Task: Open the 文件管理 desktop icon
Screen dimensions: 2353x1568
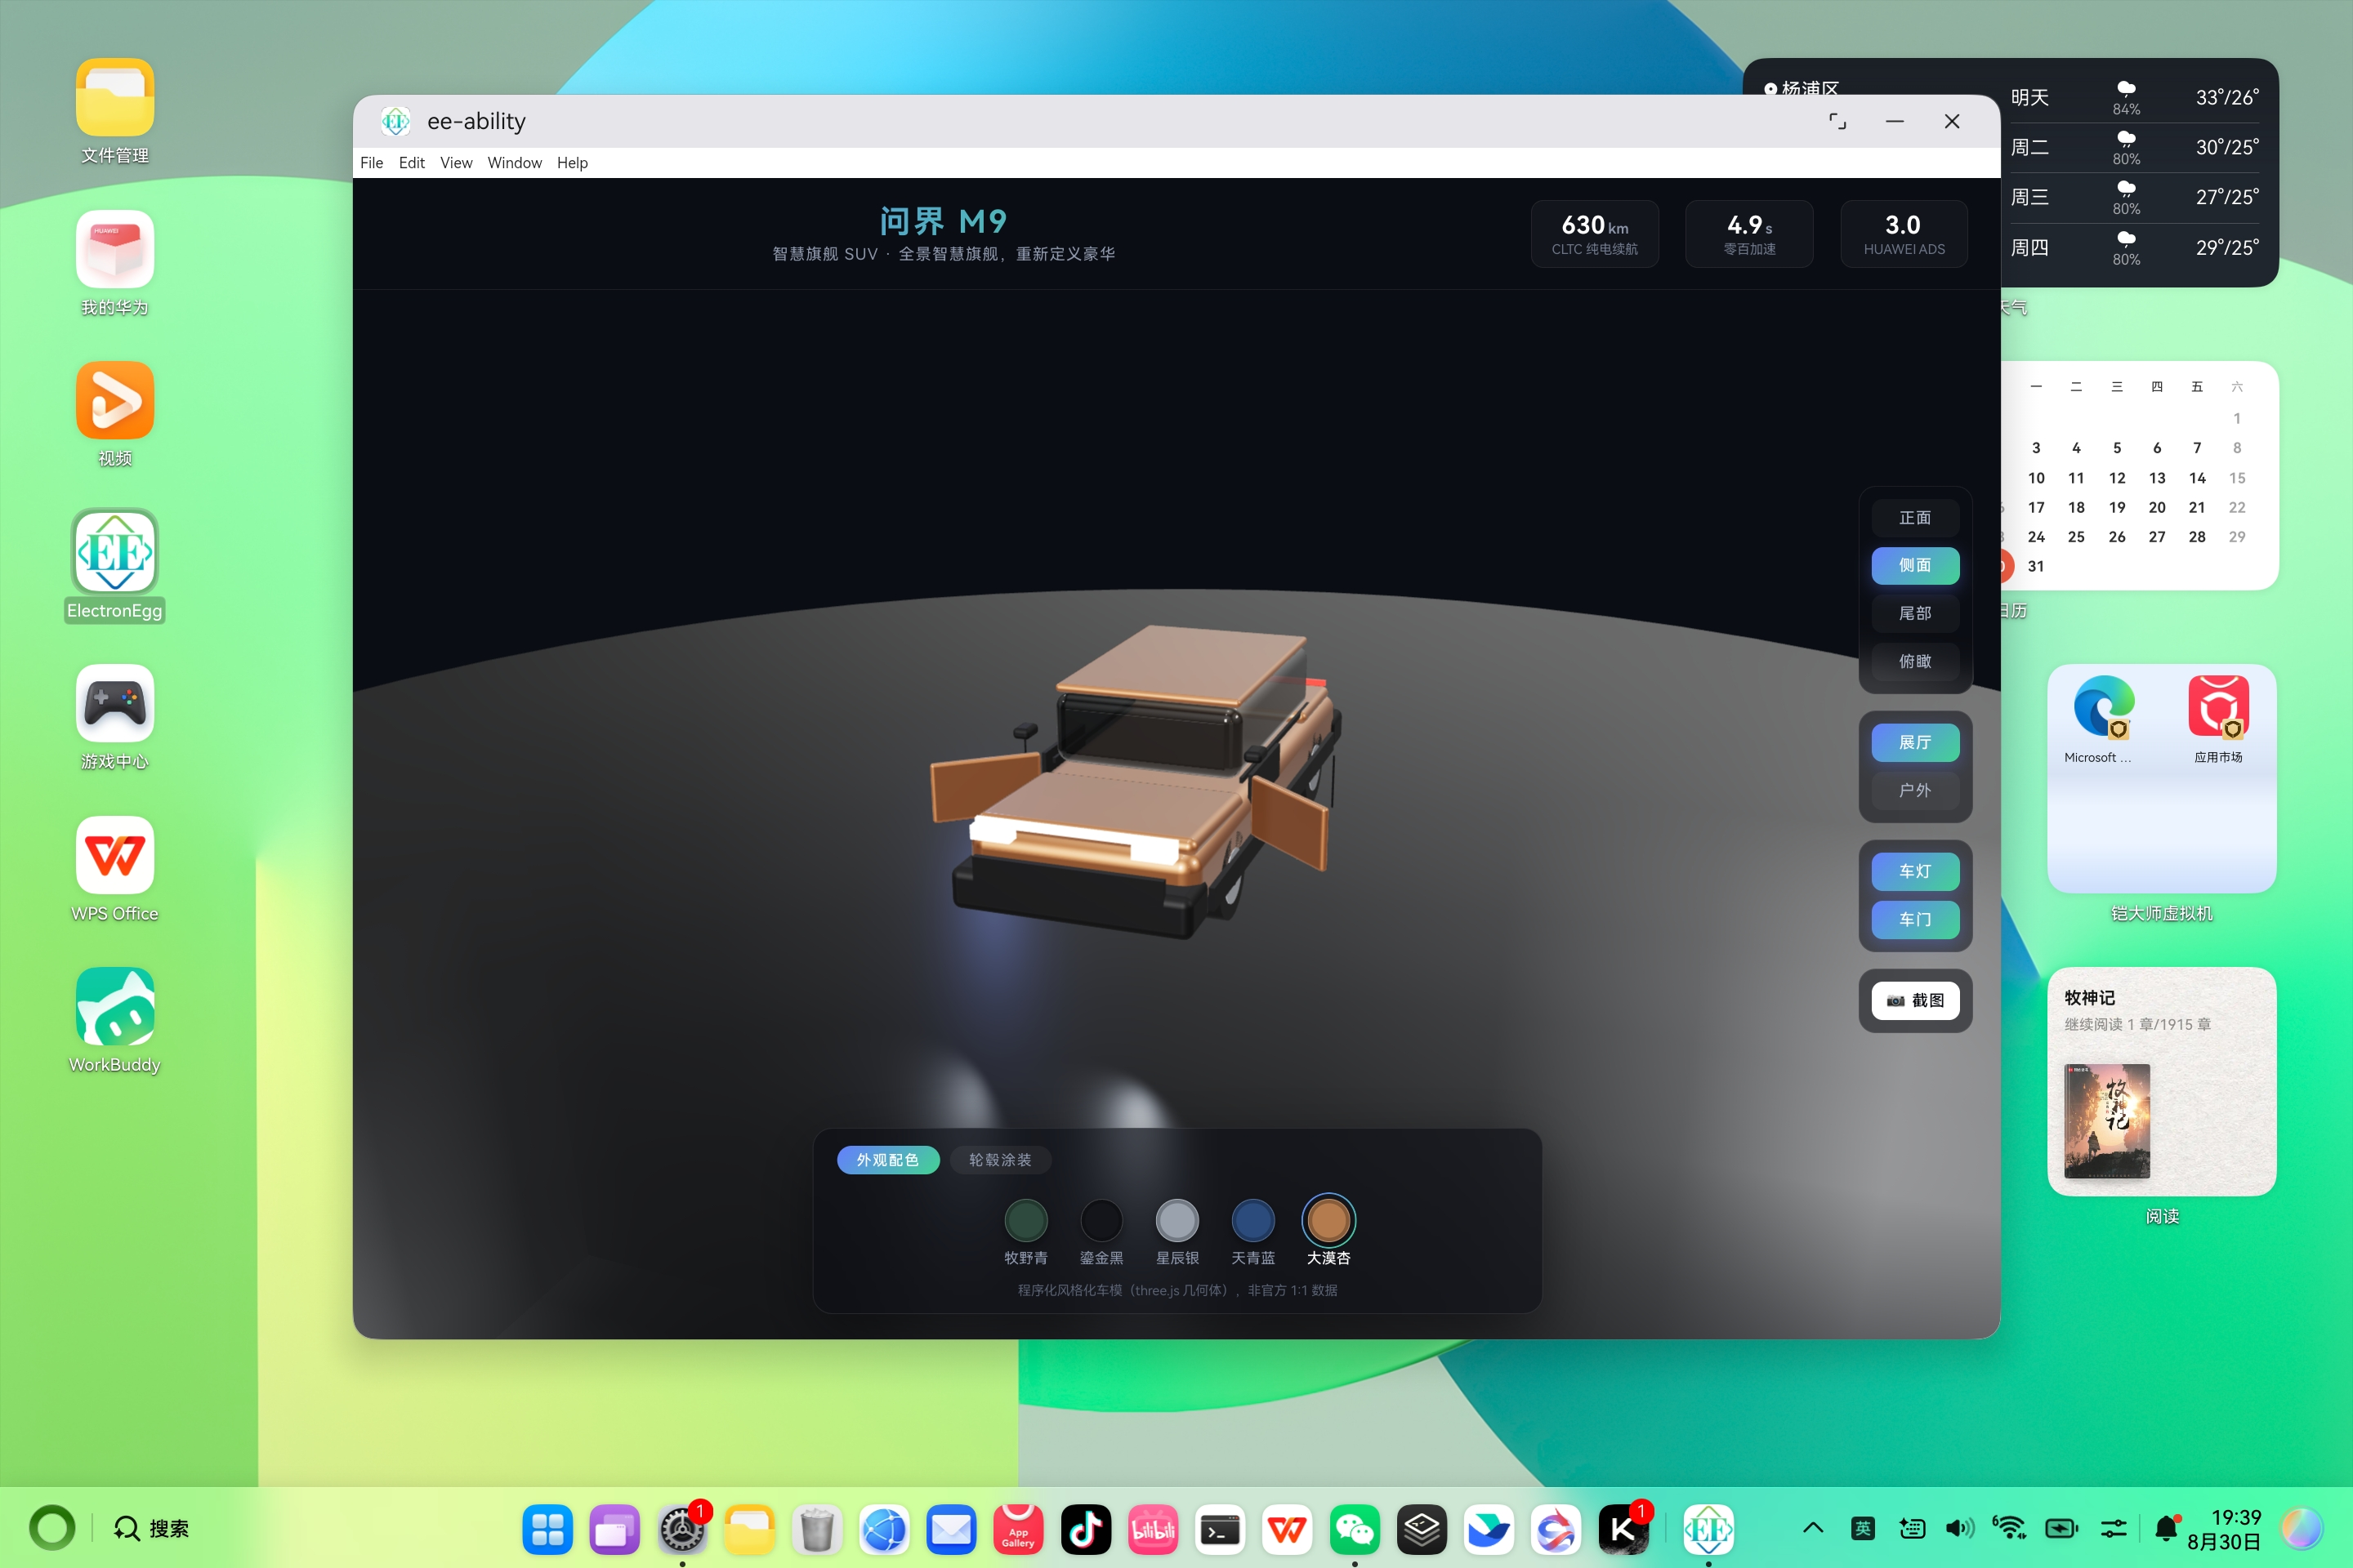Action: pyautogui.click(x=115, y=98)
